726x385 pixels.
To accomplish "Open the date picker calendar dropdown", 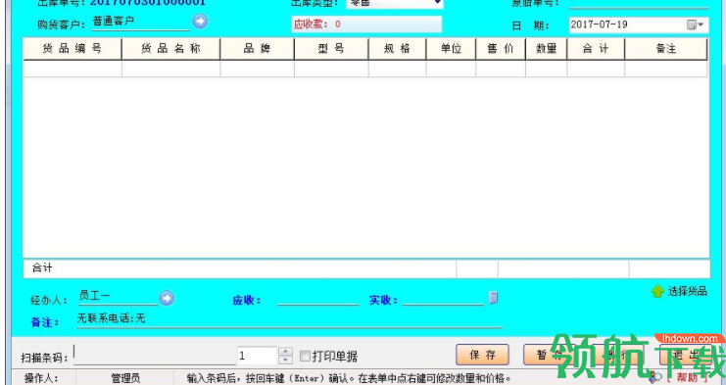I will [x=696, y=24].
